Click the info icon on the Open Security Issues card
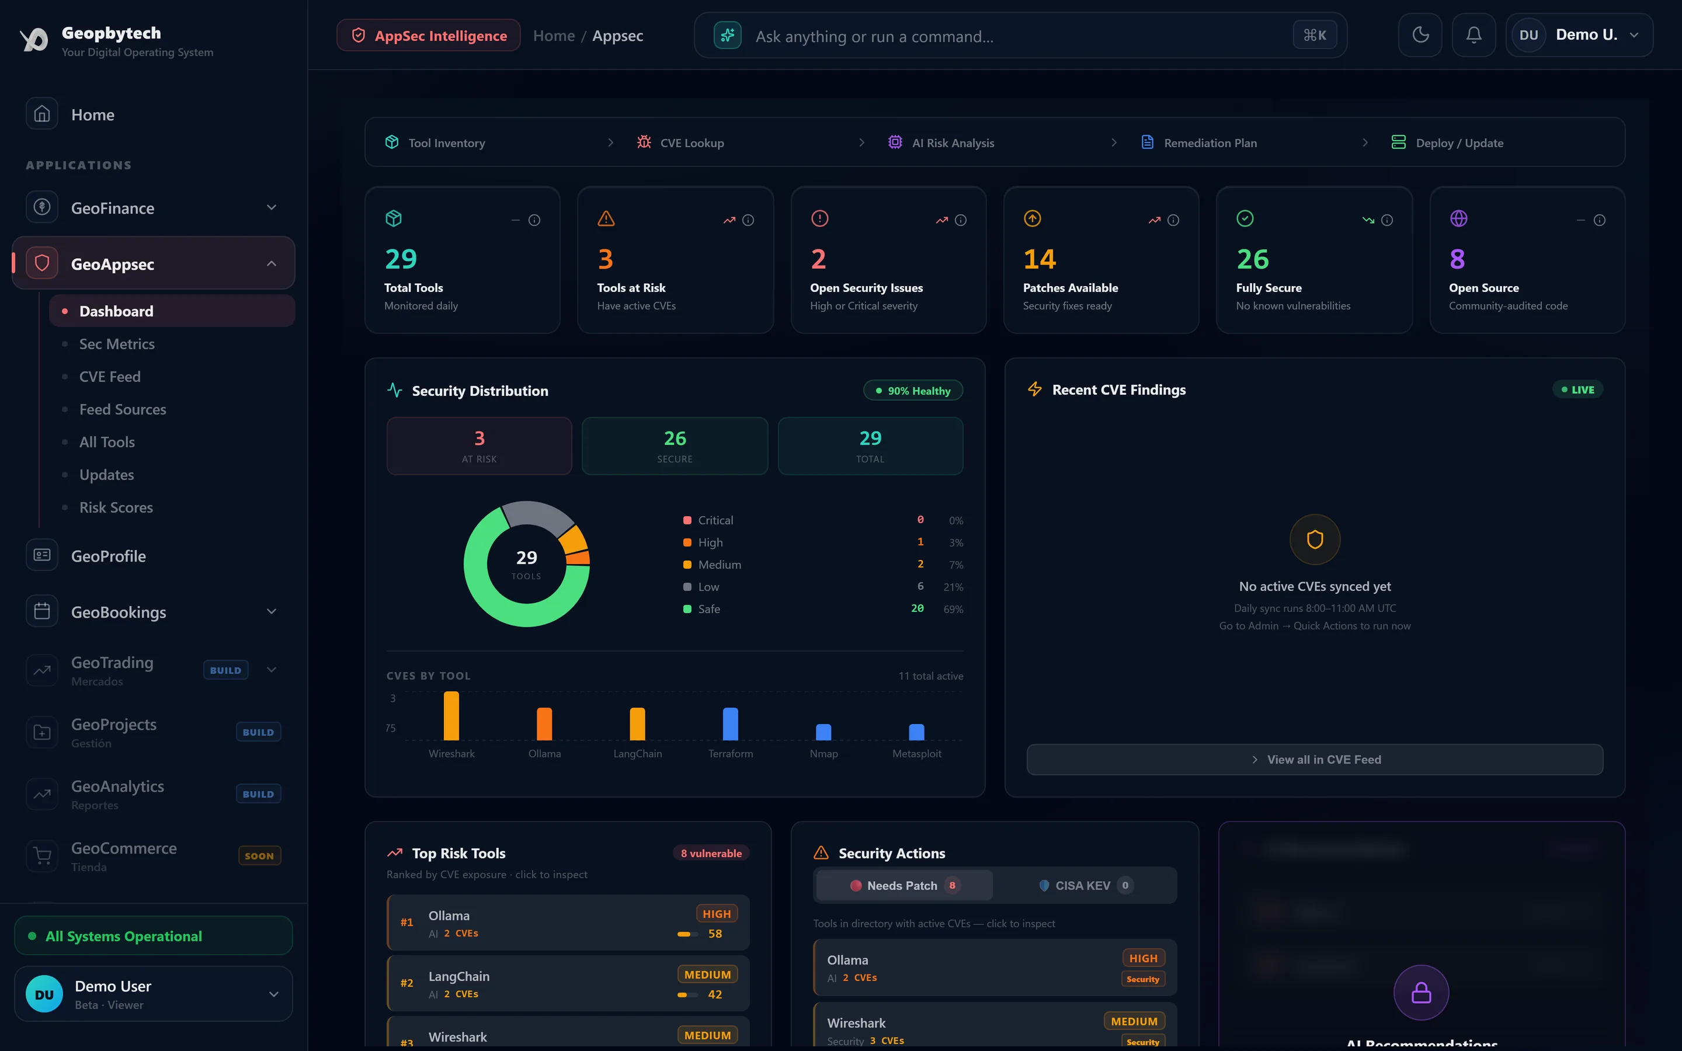The image size is (1682, 1051). coord(961,220)
